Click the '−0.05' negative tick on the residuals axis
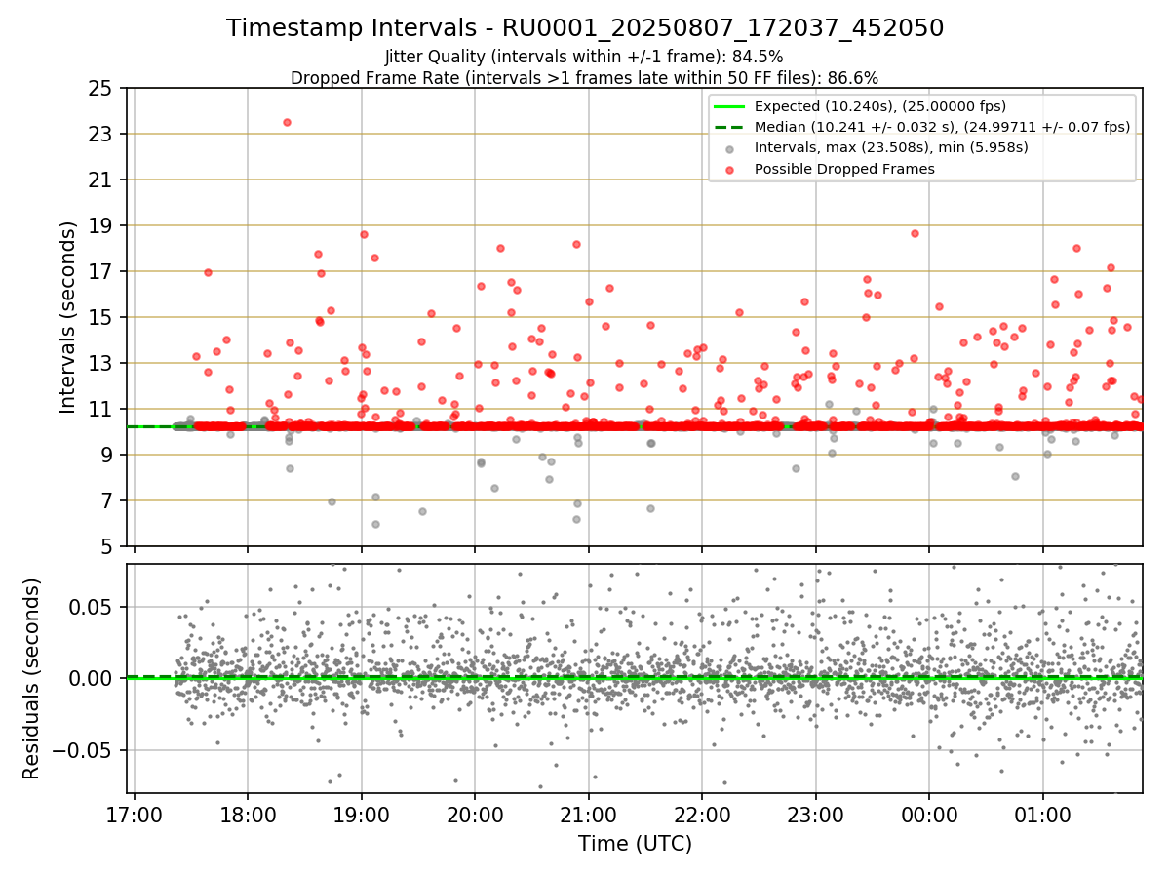The width and height of the screenshot is (1170, 878). pos(82,751)
